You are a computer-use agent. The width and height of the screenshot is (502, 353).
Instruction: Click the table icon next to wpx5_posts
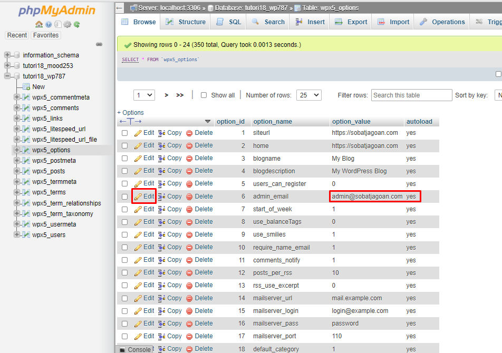coord(26,171)
